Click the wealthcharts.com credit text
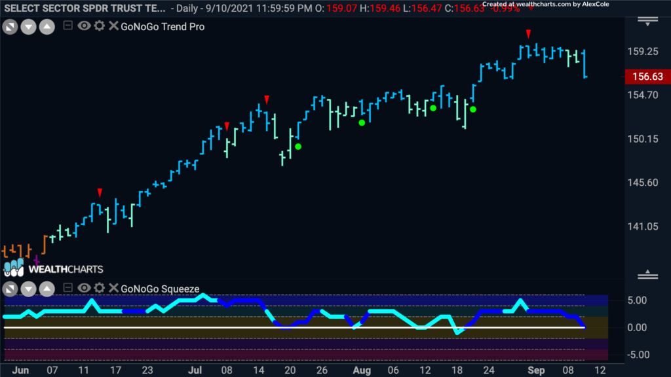671x377 pixels. pos(546,5)
